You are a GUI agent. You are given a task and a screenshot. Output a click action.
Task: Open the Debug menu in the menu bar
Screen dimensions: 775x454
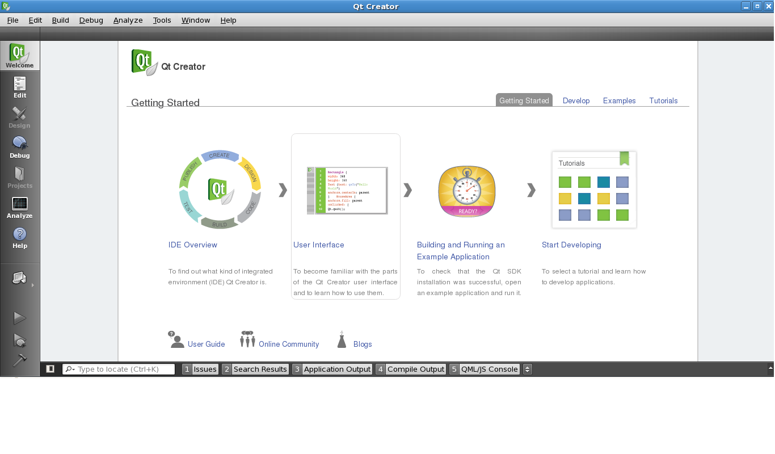pos(91,20)
